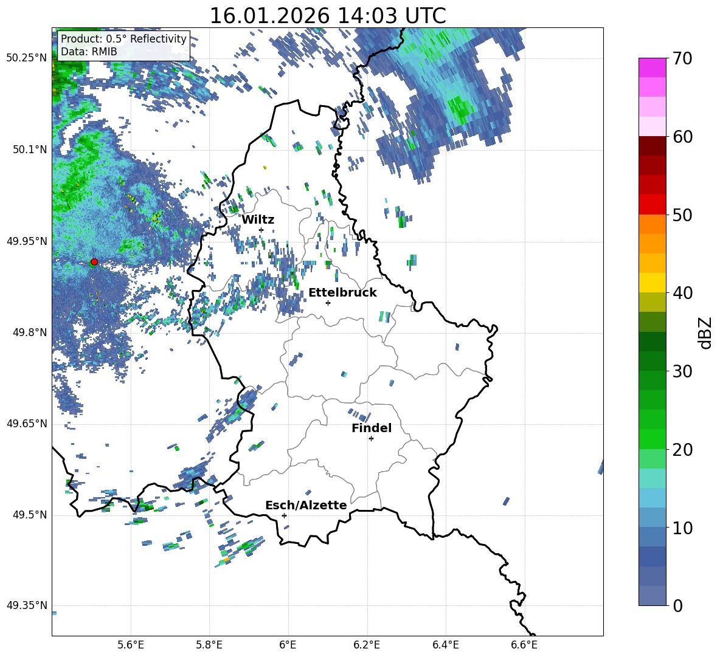The width and height of the screenshot is (720, 657).
Task: Click the 5.8°E longitude label
Action: 209,645
